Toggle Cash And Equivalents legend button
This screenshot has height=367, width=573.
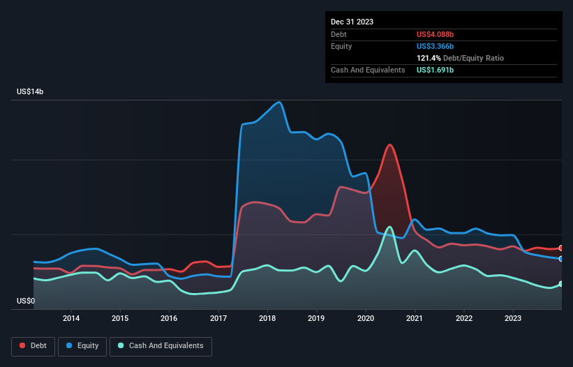click(x=161, y=346)
